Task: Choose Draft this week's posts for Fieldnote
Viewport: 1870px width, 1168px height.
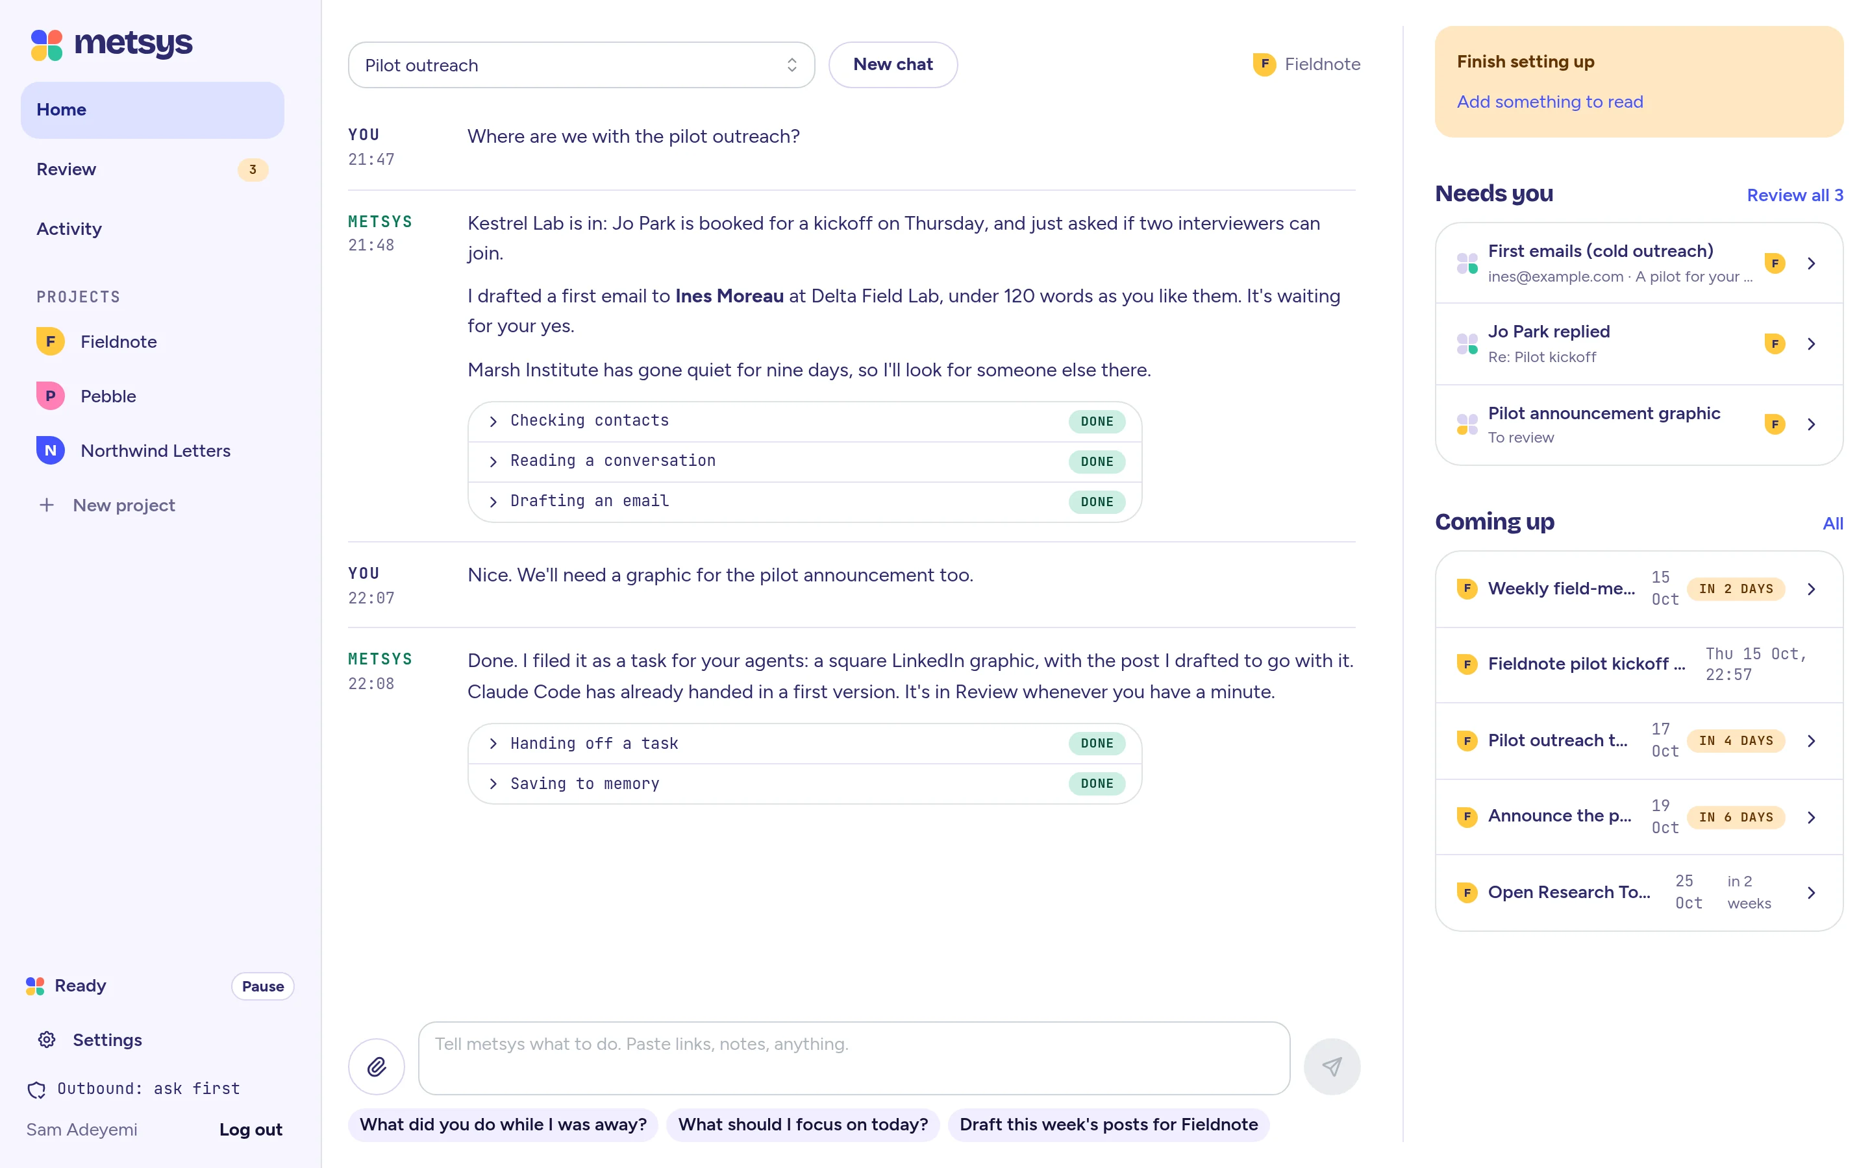Action: point(1108,1125)
